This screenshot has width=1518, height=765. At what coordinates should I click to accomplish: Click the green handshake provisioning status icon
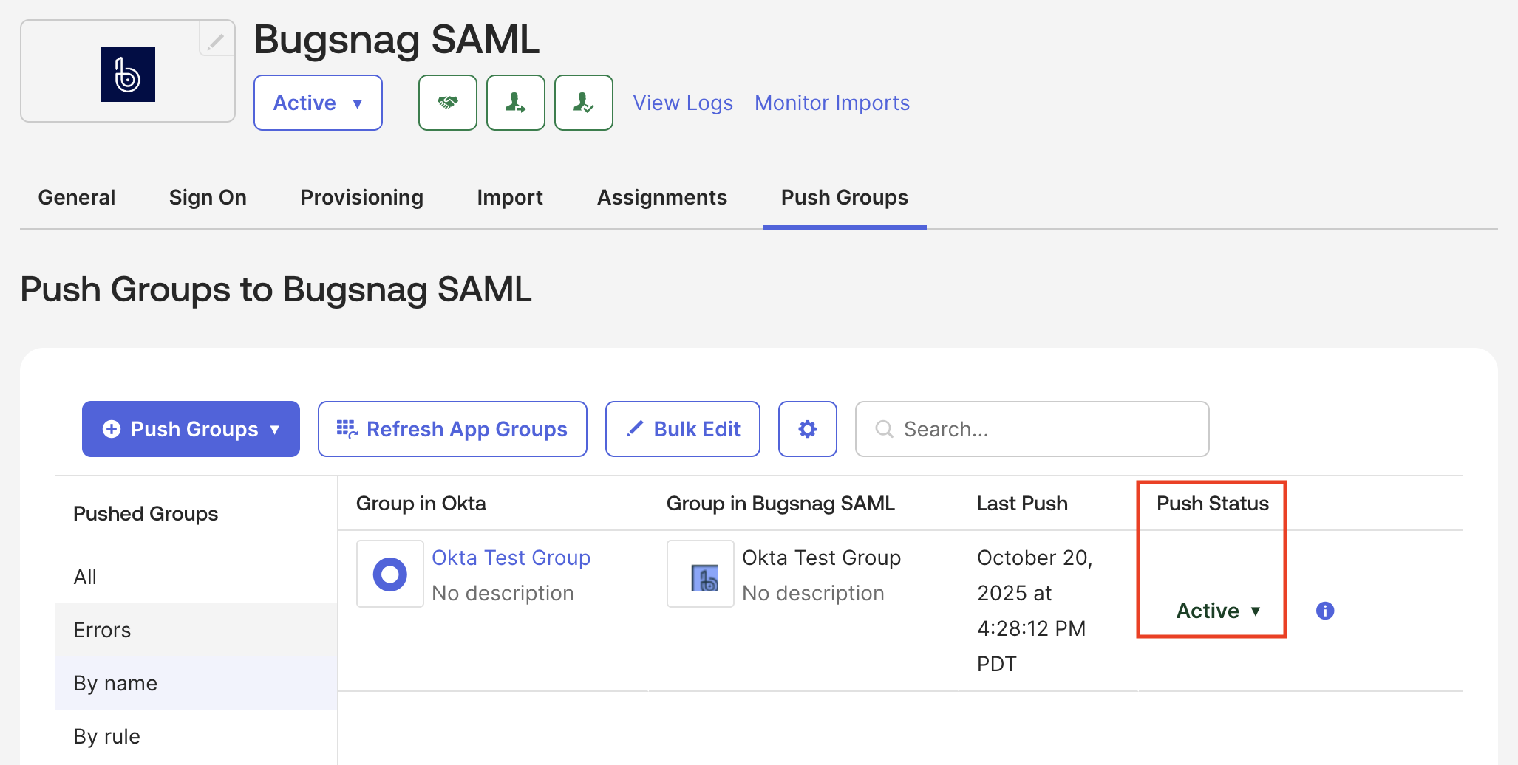pos(447,103)
